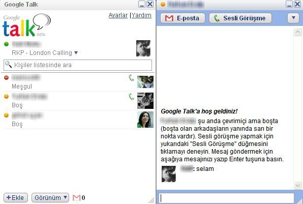Click the Google Talk logo
The image size is (303, 204).
coord(26,25)
